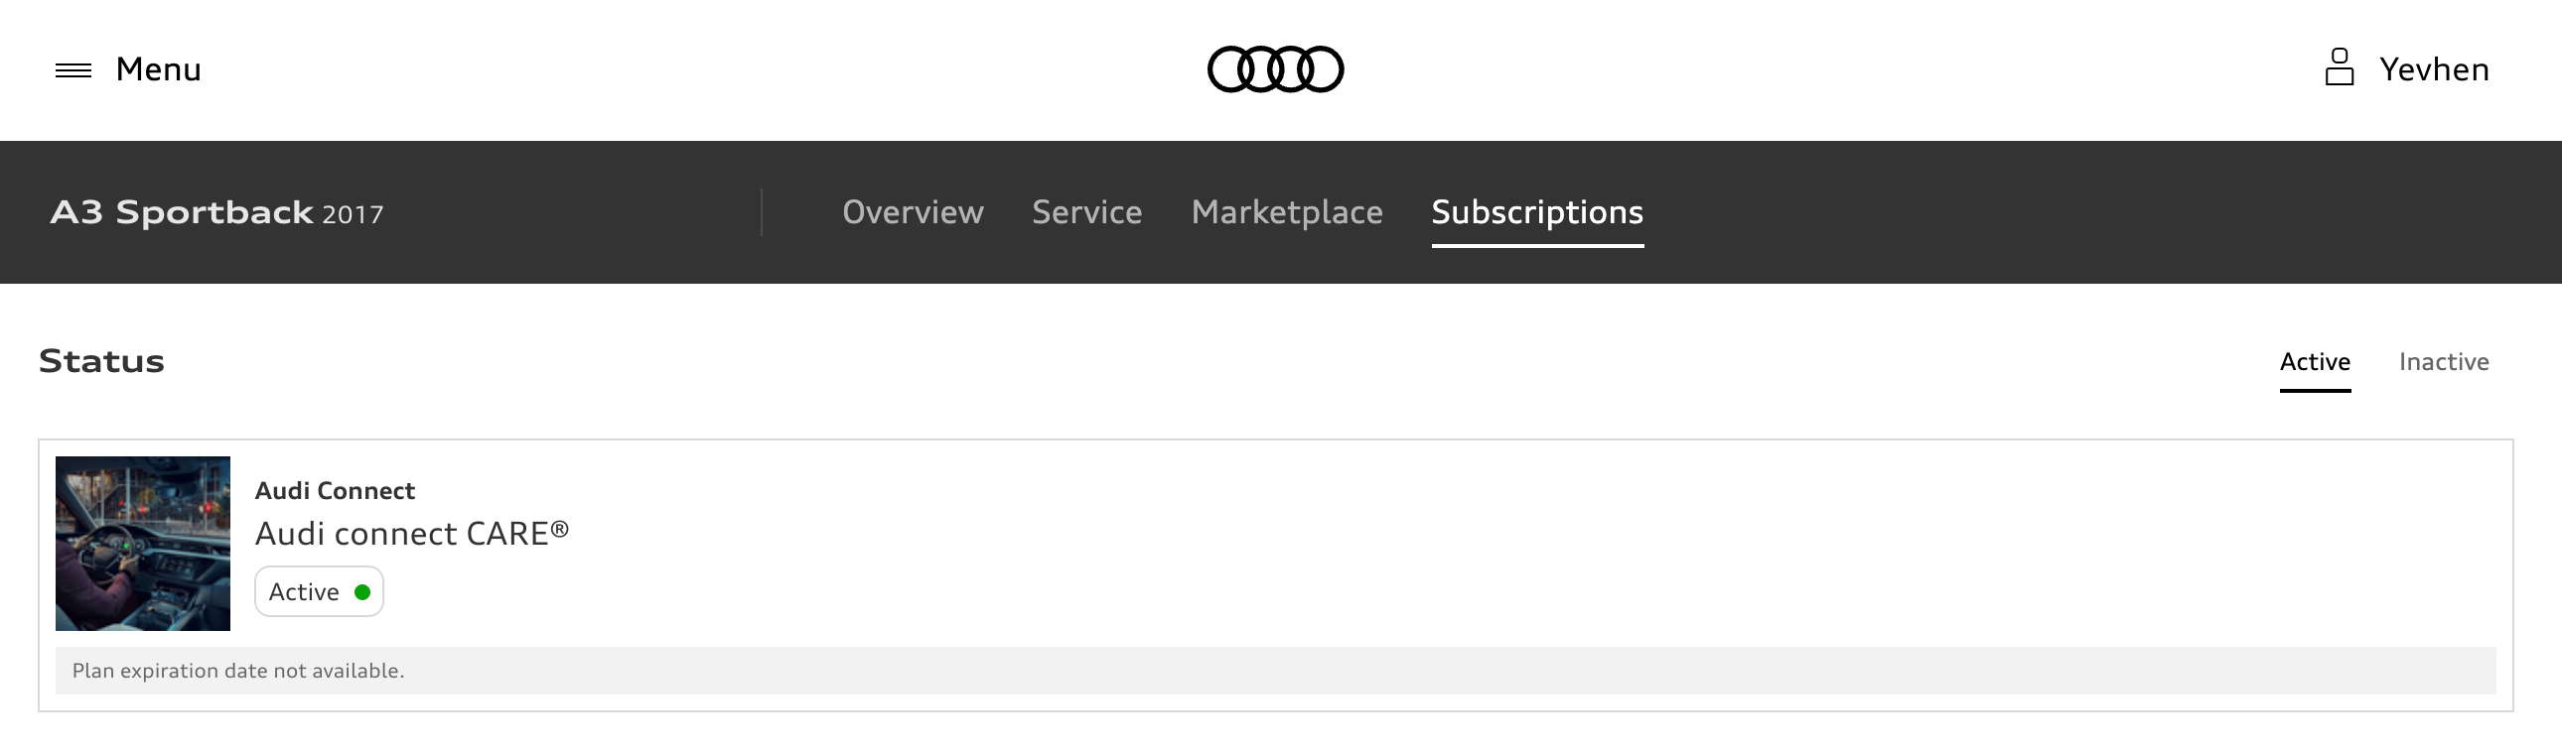The image size is (2562, 752).
Task: Click the Menu text label
Action: [x=158, y=69]
